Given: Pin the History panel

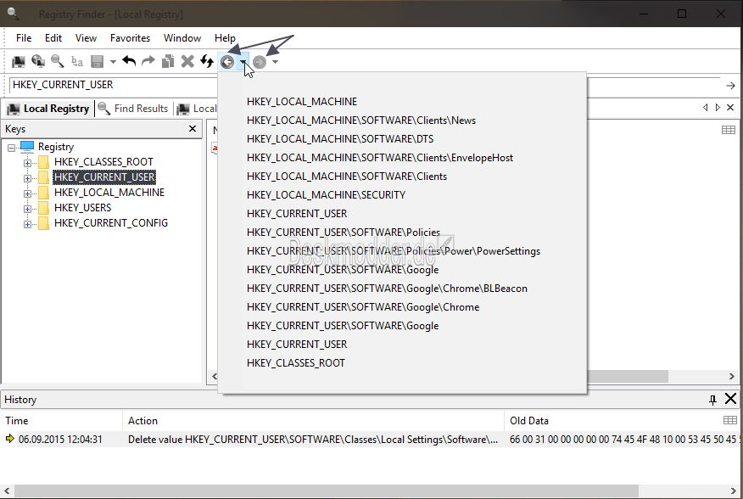Looking at the screenshot, I should (712, 400).
